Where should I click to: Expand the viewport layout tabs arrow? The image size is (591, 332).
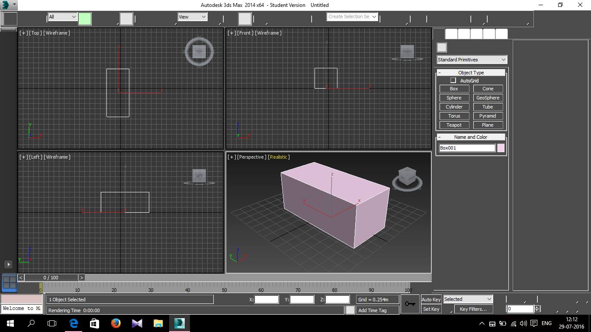[x=8, y=264]
